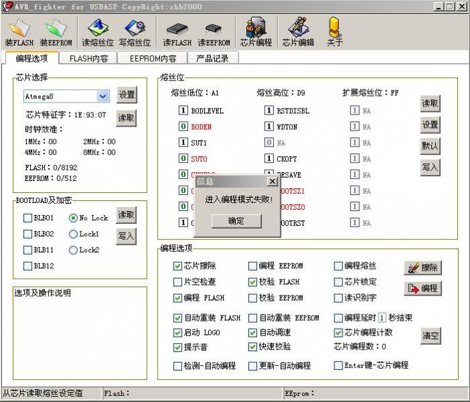Enable the 读识别字 checkbox
The width and height of the screenshot is (470, 402).
coord(338,298)
